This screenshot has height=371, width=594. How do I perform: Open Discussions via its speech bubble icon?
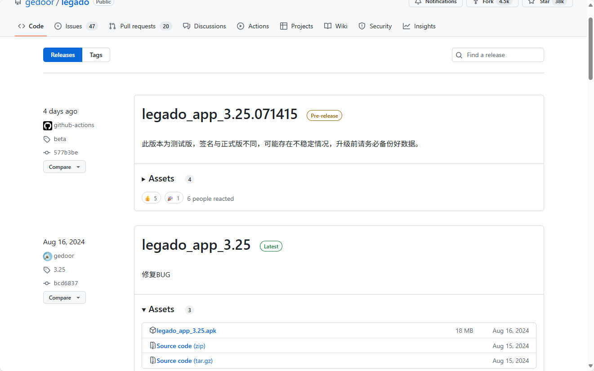click(186, 26)
